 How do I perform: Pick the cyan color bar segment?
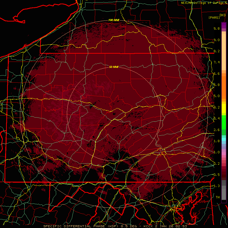click(224, 139)
